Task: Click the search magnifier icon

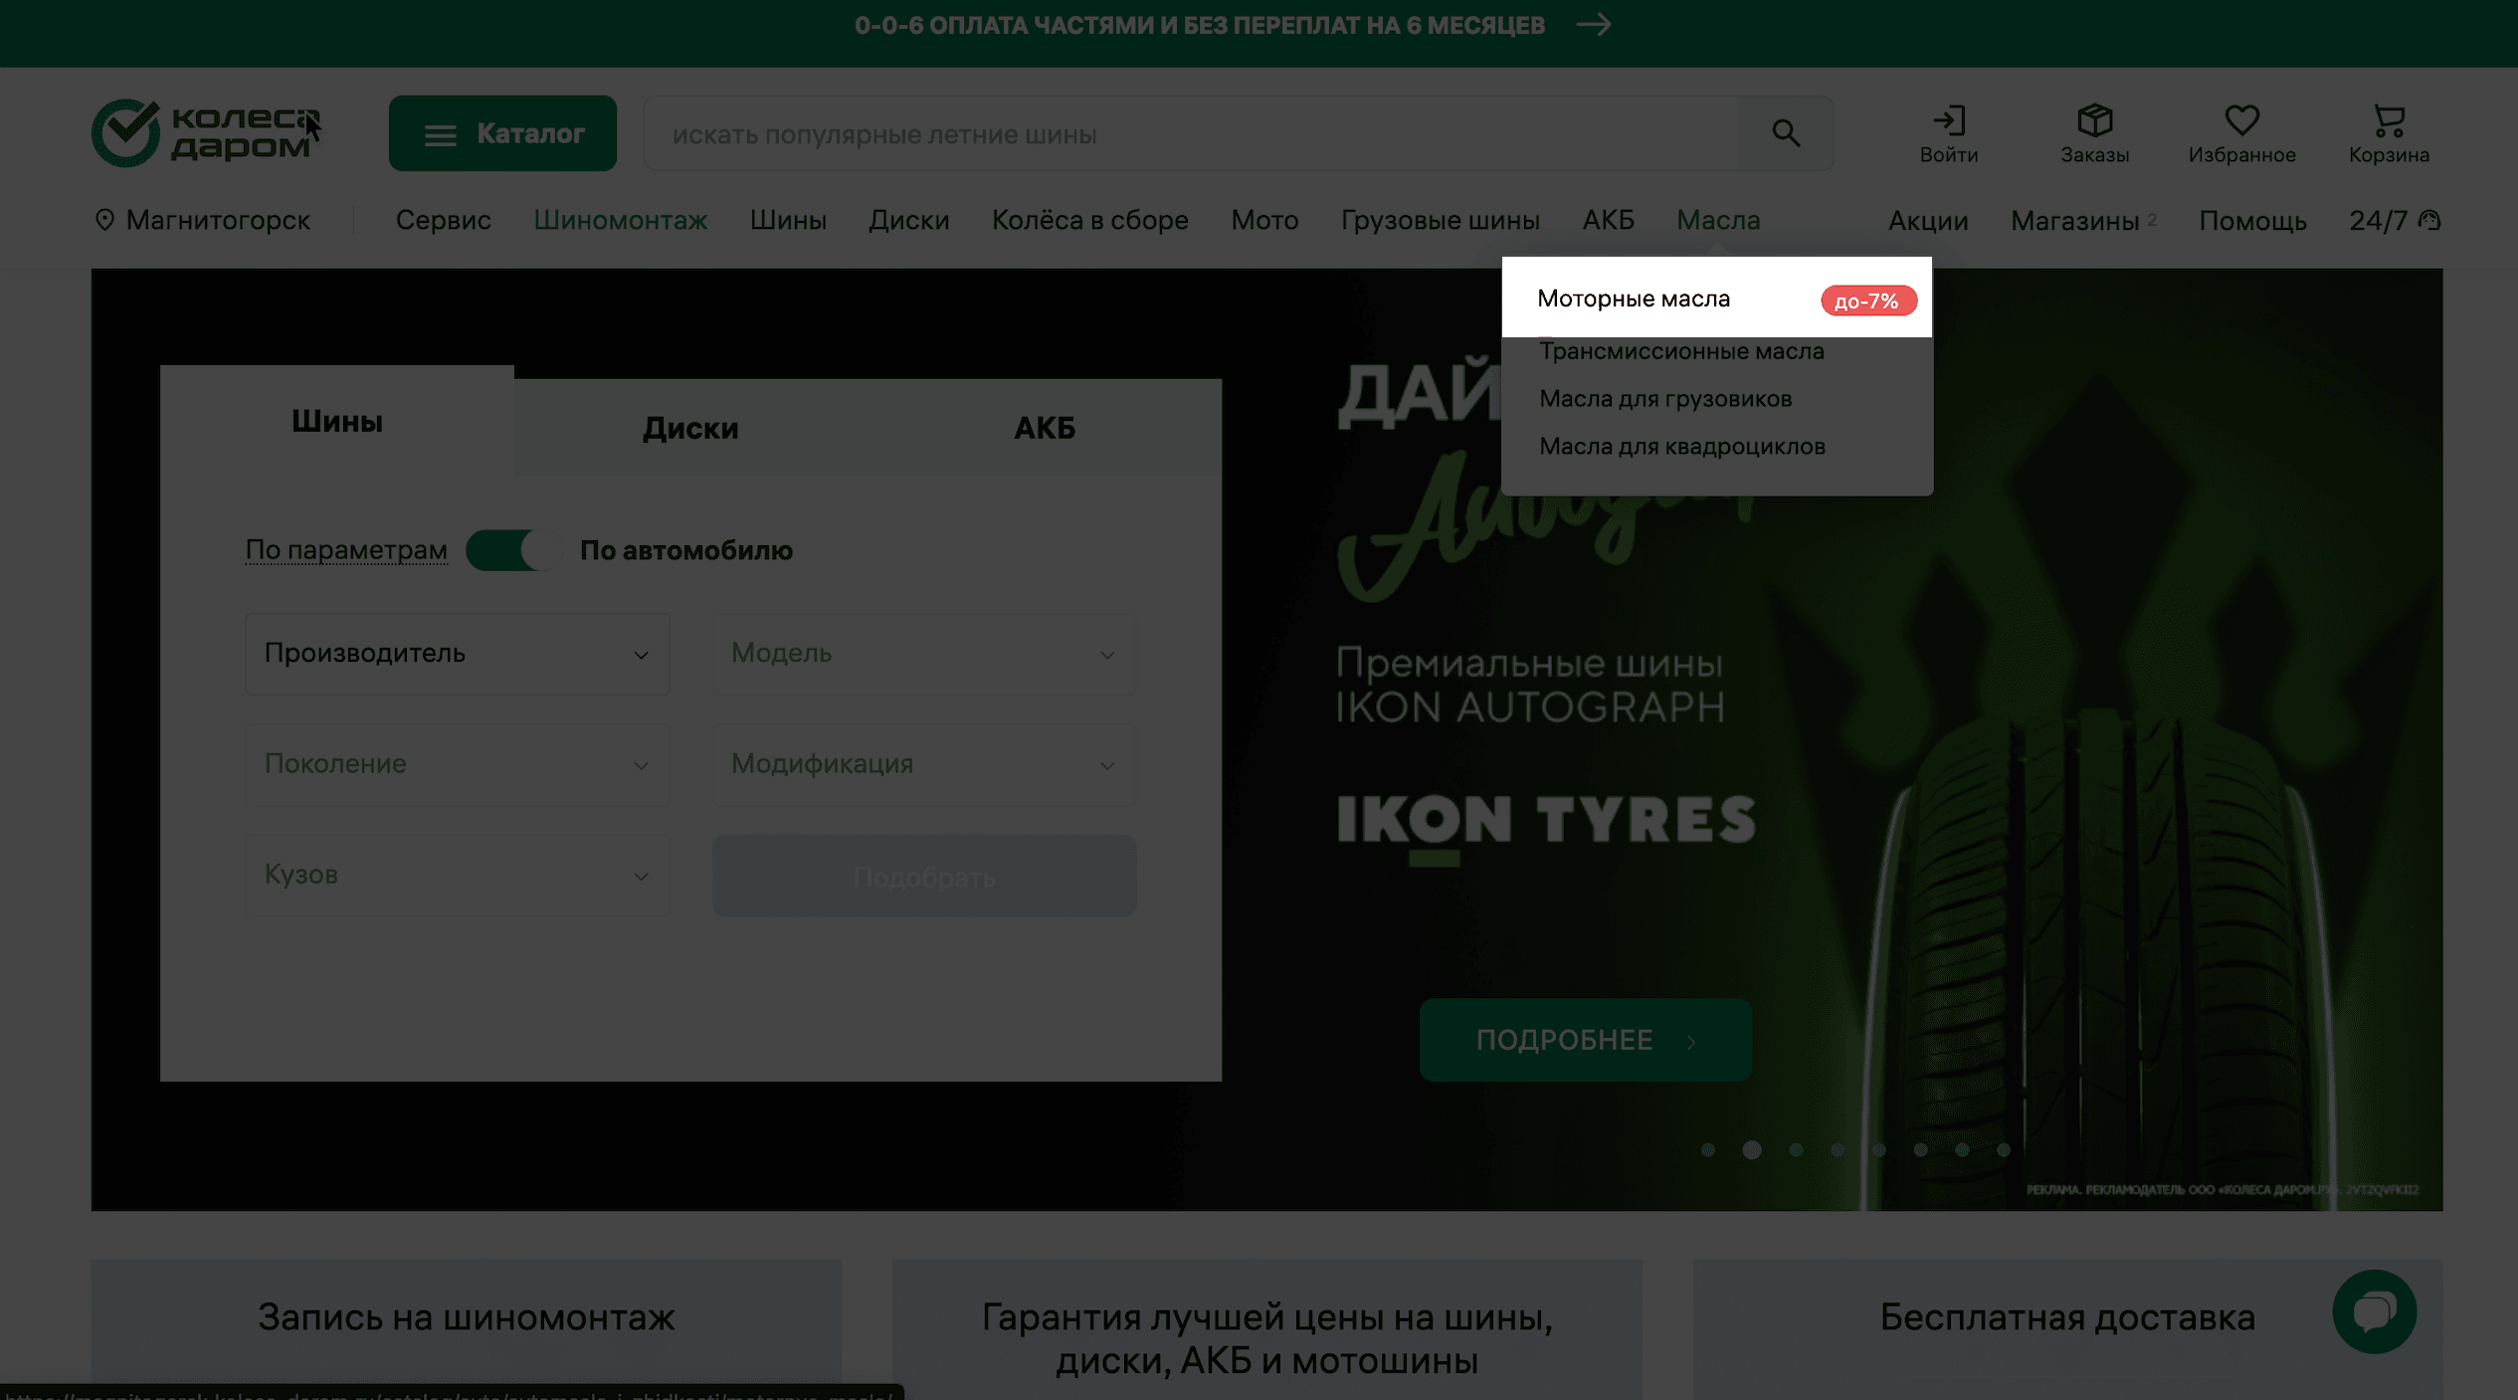Action: [x=1786, y=133]
